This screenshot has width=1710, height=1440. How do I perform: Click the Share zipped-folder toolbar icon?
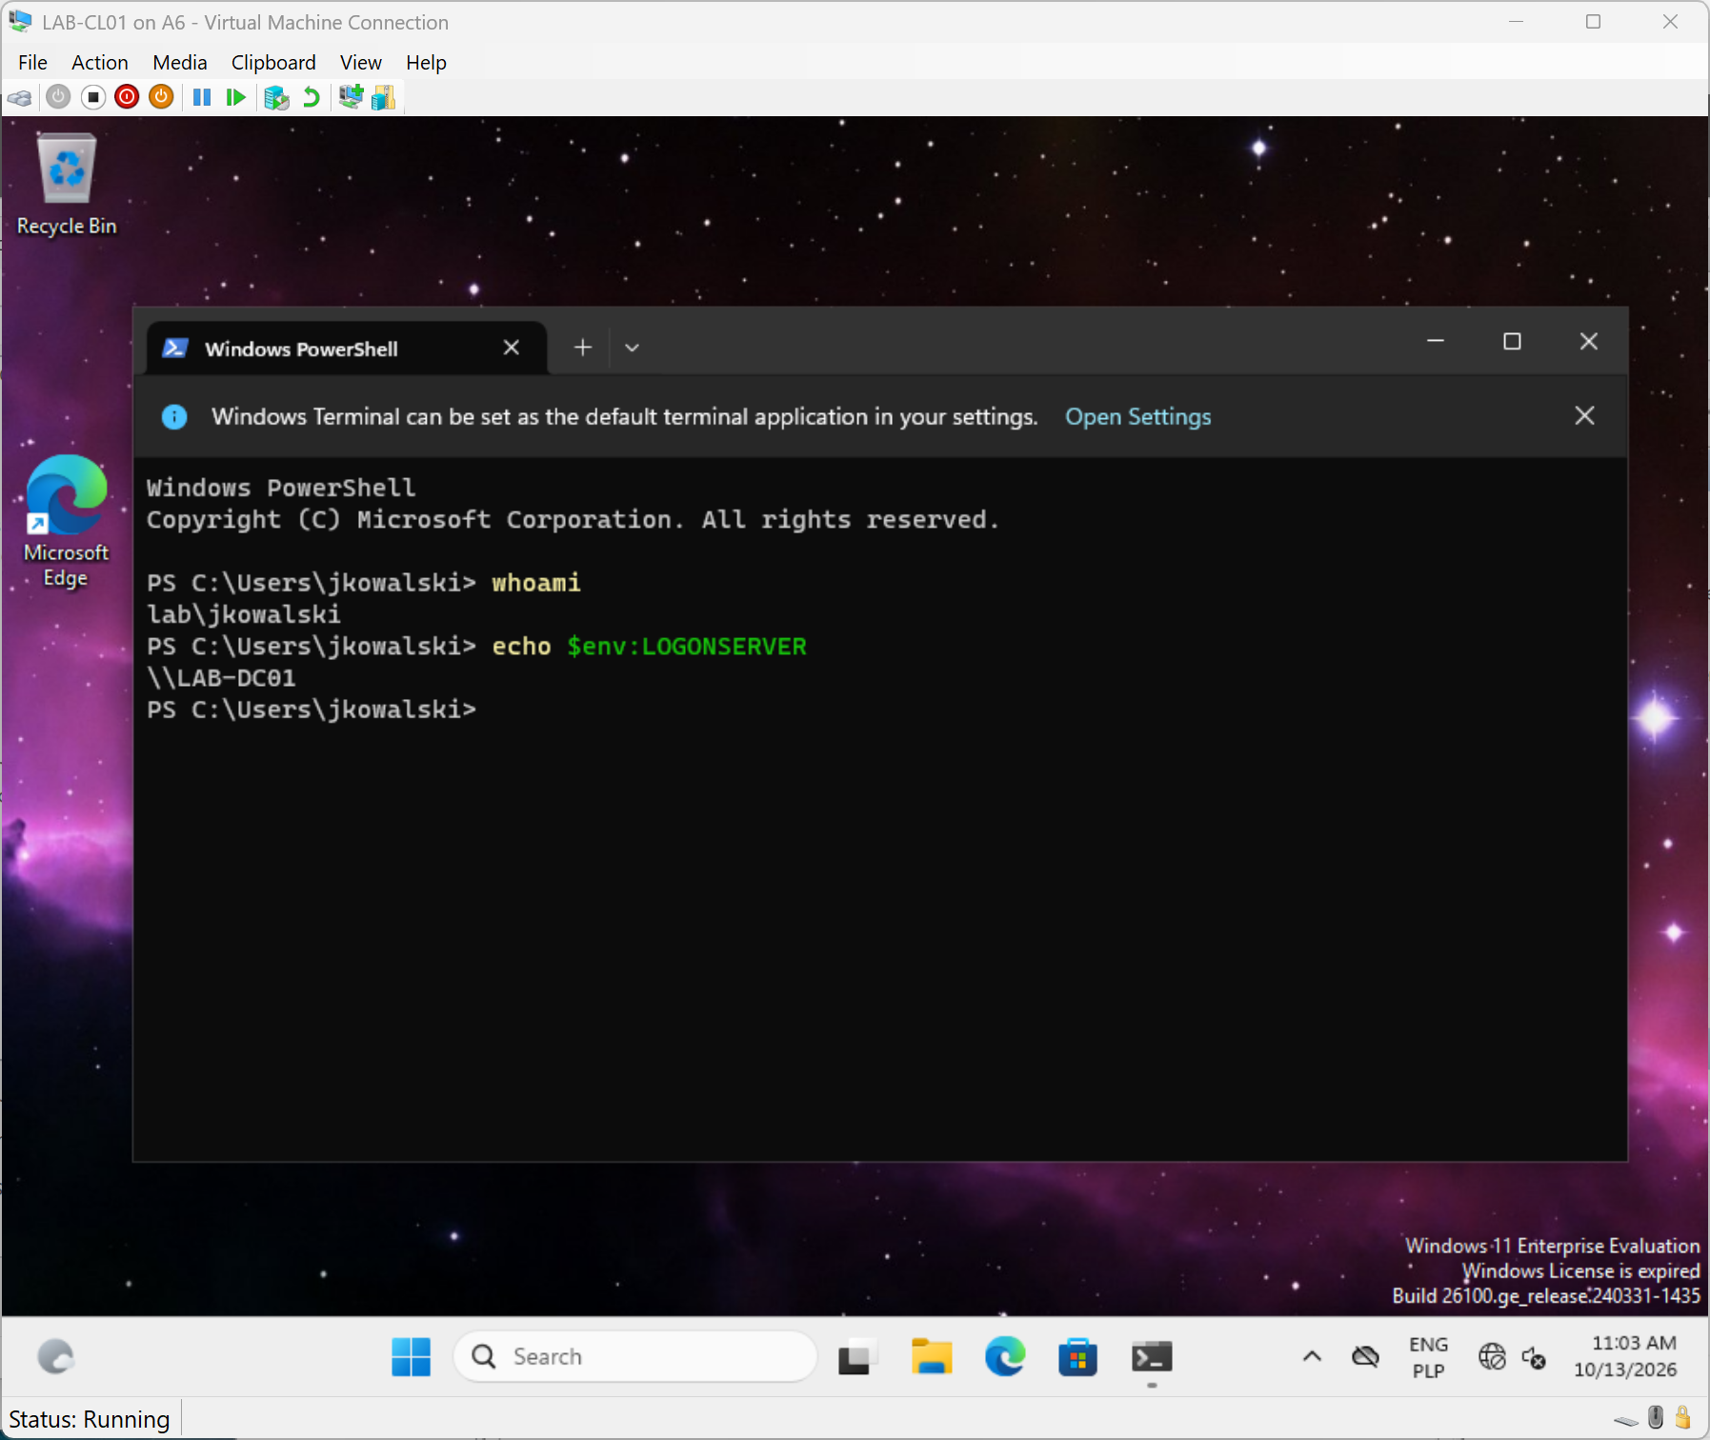tap(384, 97)
